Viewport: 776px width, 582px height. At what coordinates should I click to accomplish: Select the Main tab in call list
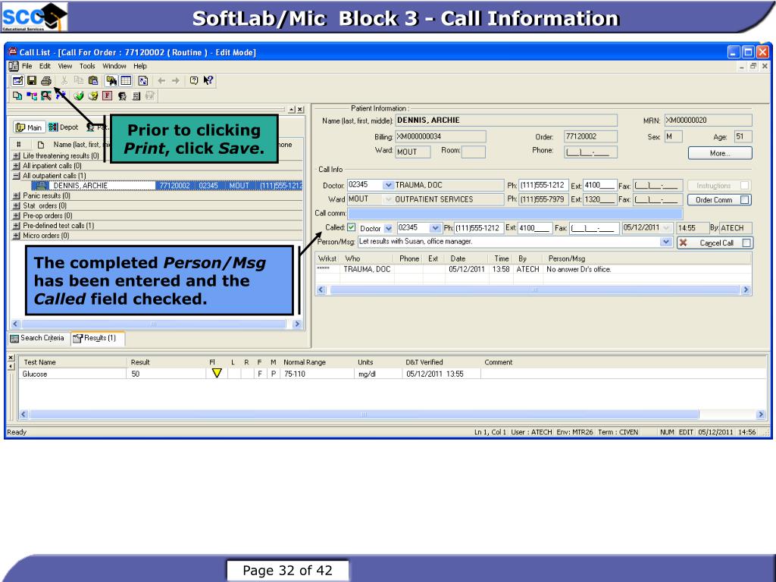(x=29, y=127)
